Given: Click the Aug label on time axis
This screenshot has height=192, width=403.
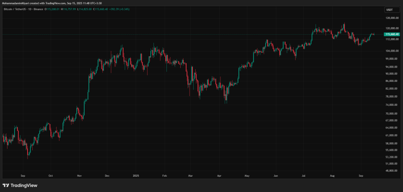Looking at the screenshot, I should (332, 176).
